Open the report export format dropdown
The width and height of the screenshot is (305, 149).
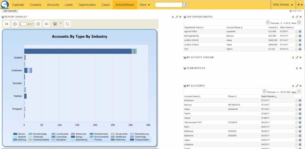[x=60, y=23]
